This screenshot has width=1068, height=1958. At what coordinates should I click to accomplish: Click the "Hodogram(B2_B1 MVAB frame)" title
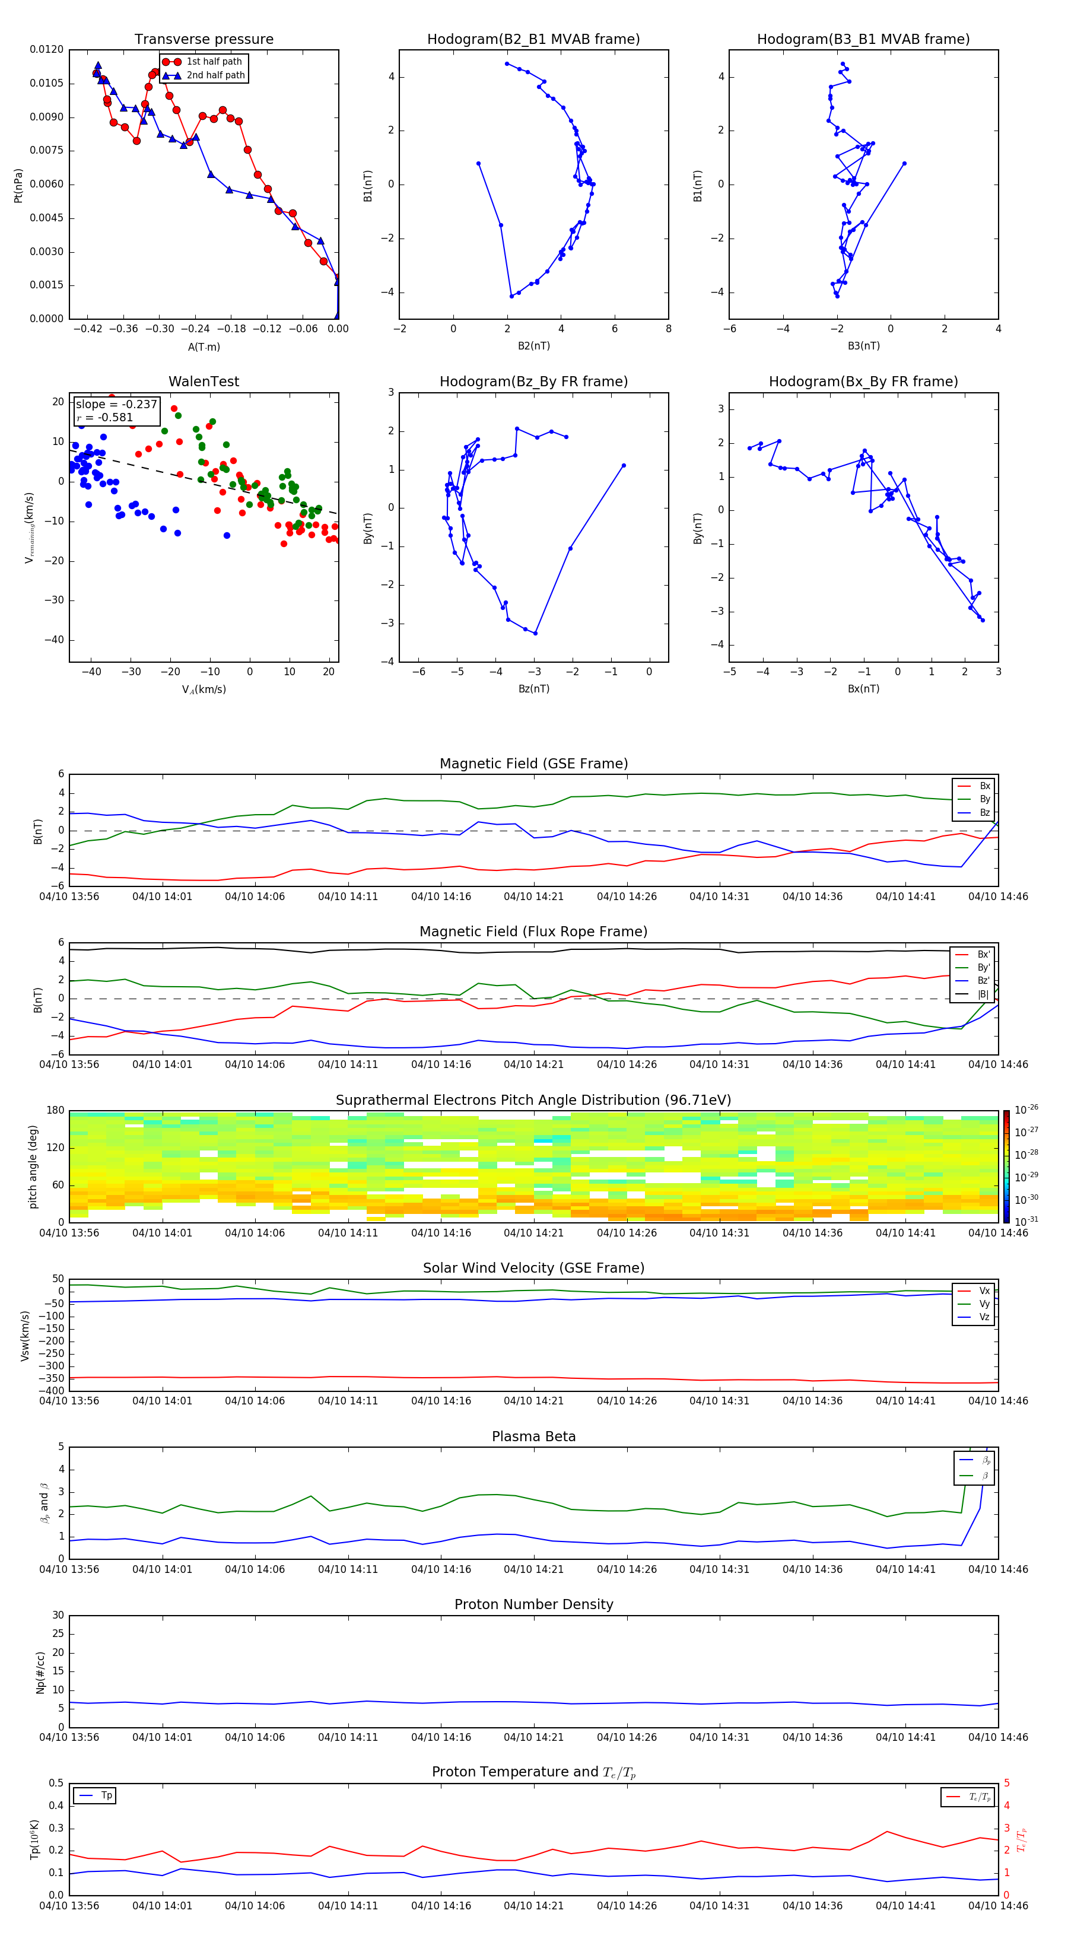point(533,40)
